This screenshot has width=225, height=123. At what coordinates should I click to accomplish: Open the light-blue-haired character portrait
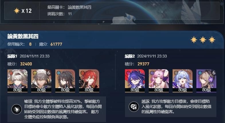pos(182,81)
